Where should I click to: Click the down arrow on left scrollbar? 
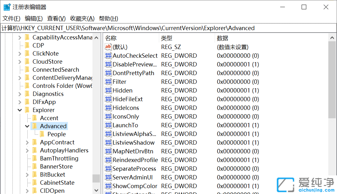pyautogui.click(x=96, y=190)
